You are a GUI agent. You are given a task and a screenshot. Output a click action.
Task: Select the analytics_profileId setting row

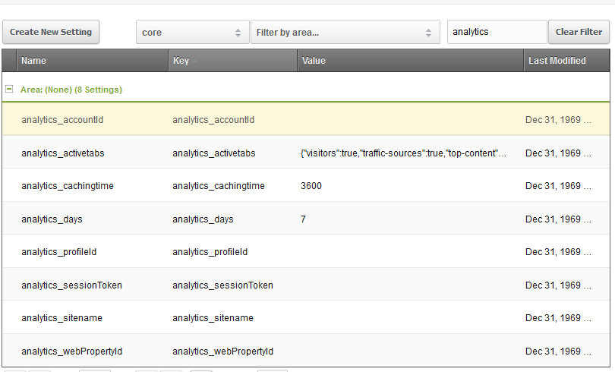58,252
